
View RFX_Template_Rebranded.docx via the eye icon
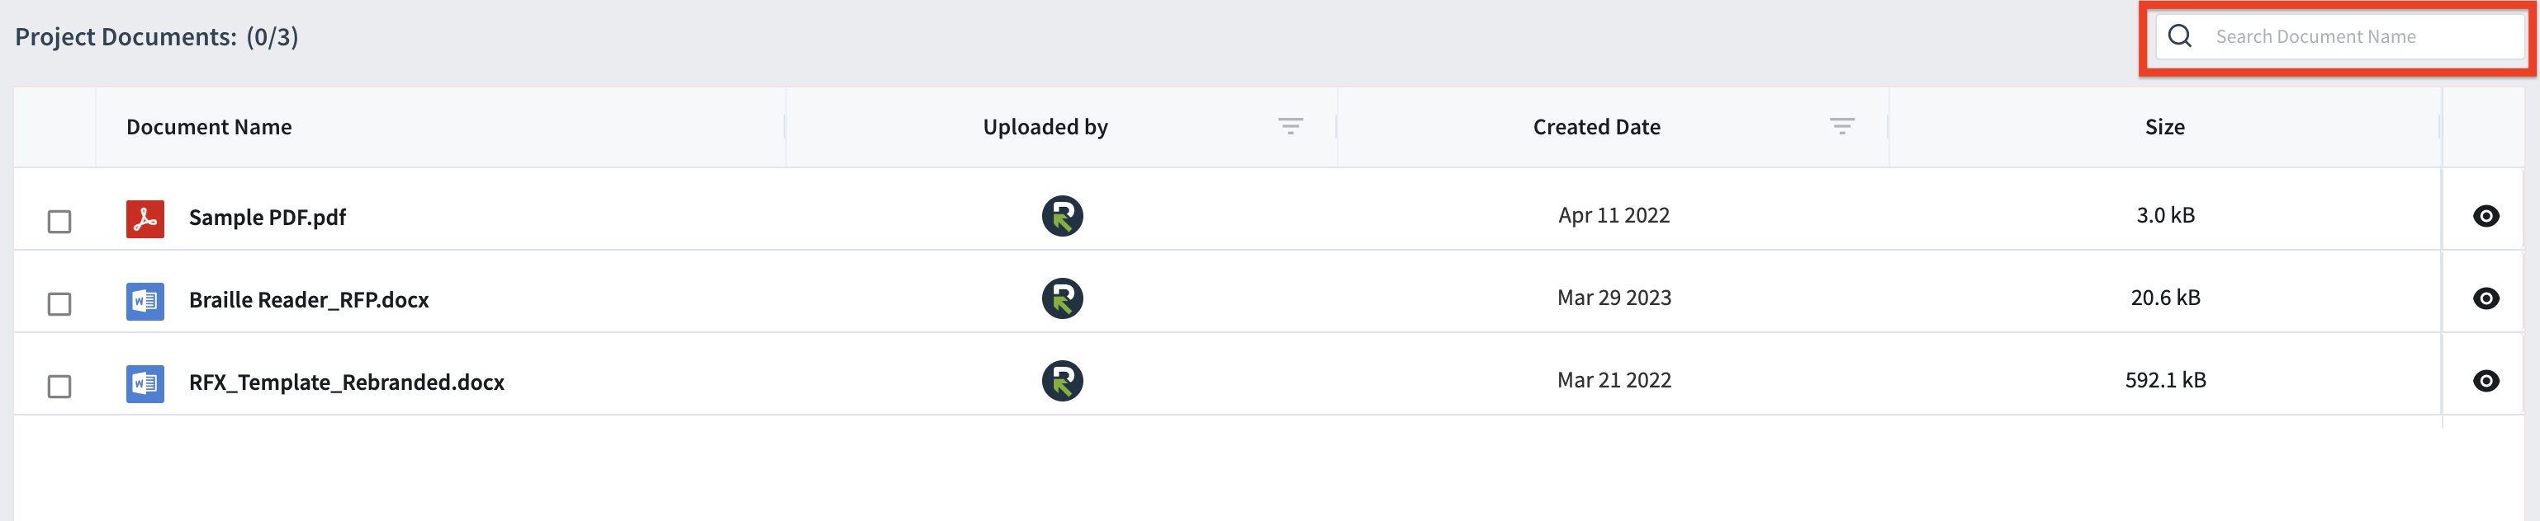[2486, 381]
